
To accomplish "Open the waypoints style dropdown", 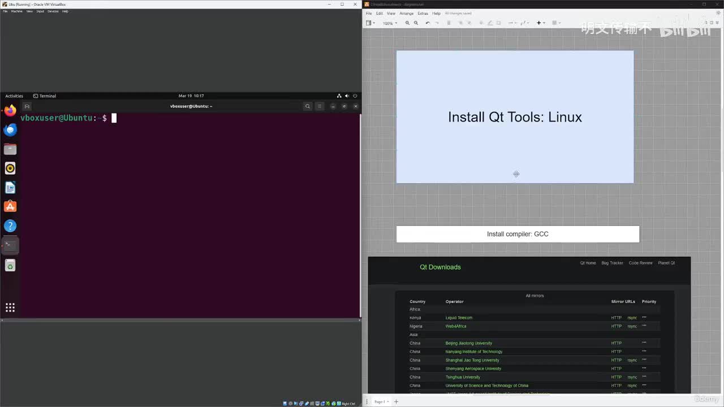I will coord(524,23).
